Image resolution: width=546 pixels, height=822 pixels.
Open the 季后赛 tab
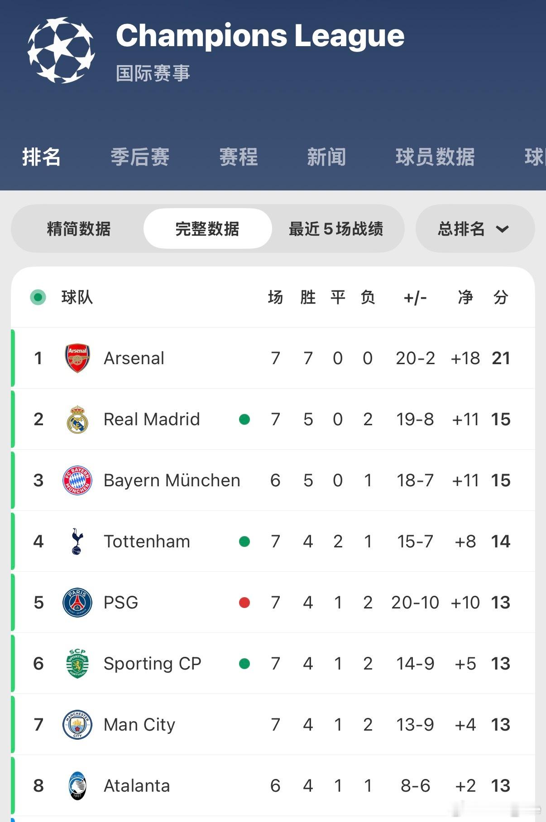140,157
